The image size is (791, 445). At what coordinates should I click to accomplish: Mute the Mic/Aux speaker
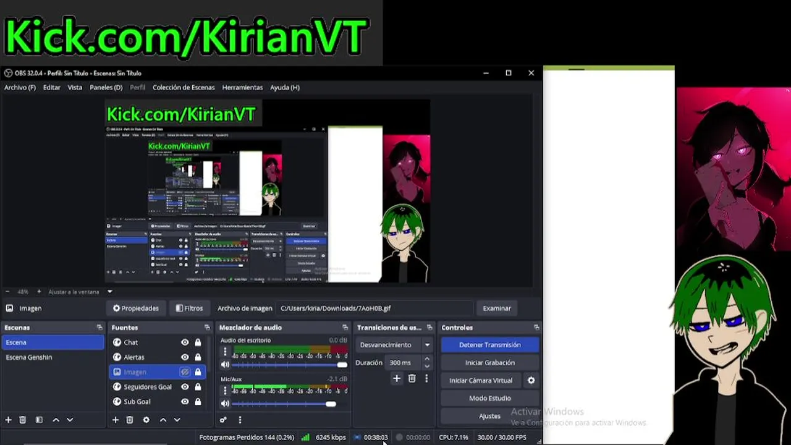[x=225, y=404]
